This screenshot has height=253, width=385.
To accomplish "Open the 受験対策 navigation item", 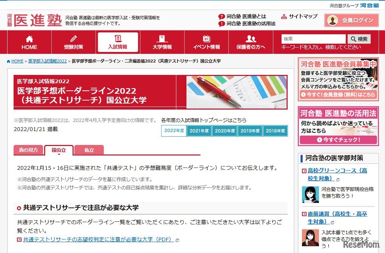I will point(74,42).
